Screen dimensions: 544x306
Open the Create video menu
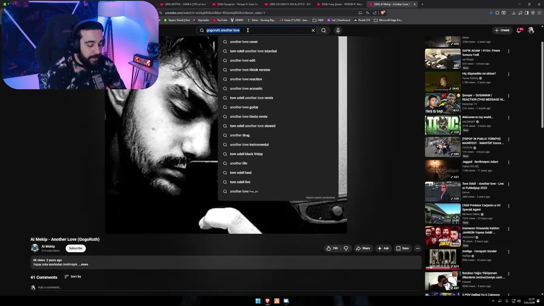pyautogui.click(x=502, y=30)
